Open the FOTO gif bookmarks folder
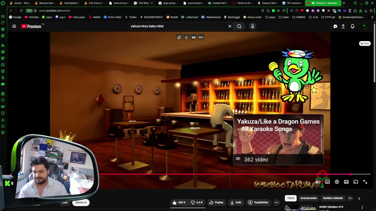The width and height of the screenshot is (376, 211). click(328, 17)
